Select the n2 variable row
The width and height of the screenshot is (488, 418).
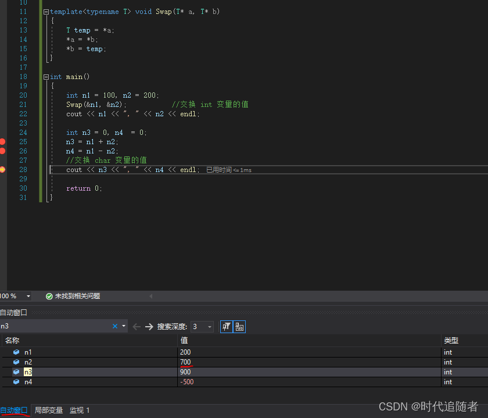click(244, 362)
